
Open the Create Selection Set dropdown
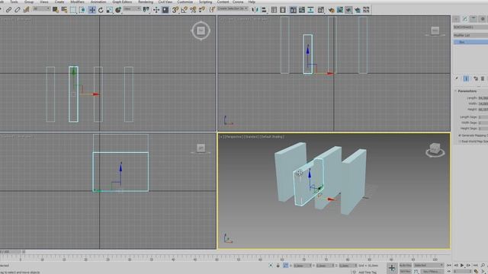[233, 9]
